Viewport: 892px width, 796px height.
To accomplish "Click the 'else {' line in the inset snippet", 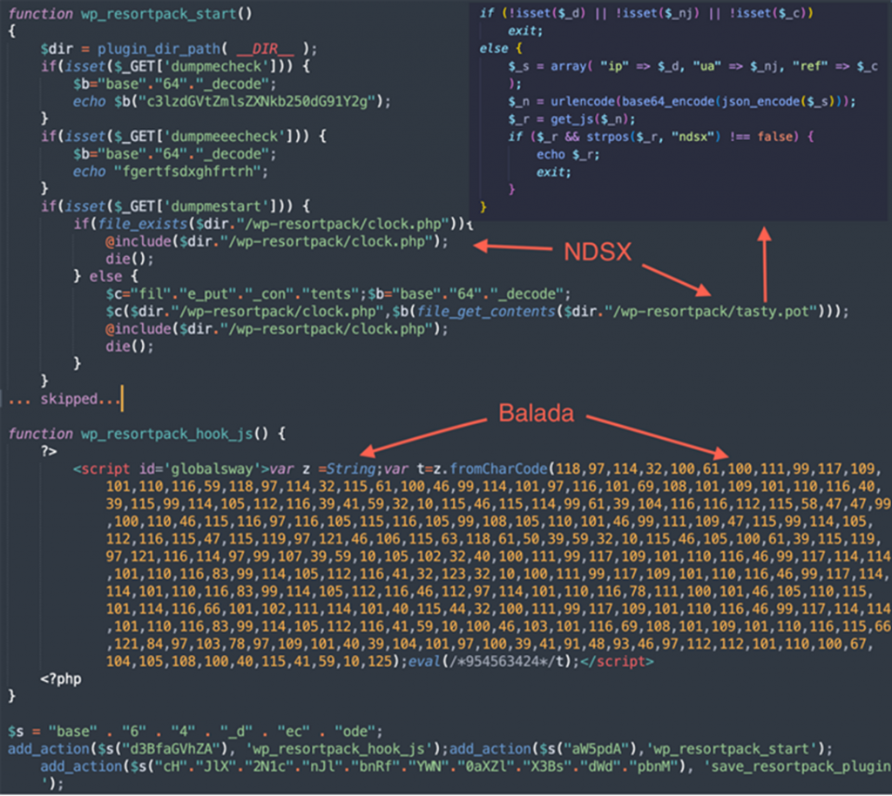I will coord(501,48).
